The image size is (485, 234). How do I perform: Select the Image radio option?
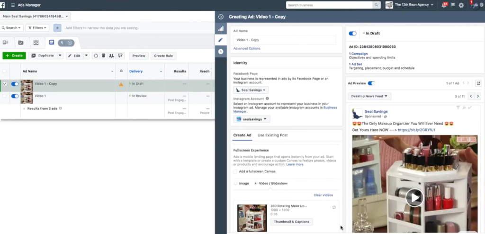pos(236,183)
